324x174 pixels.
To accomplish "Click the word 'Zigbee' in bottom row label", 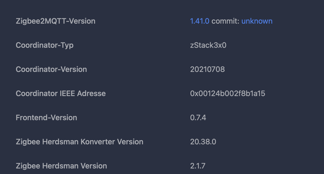I will coord(28,166).
